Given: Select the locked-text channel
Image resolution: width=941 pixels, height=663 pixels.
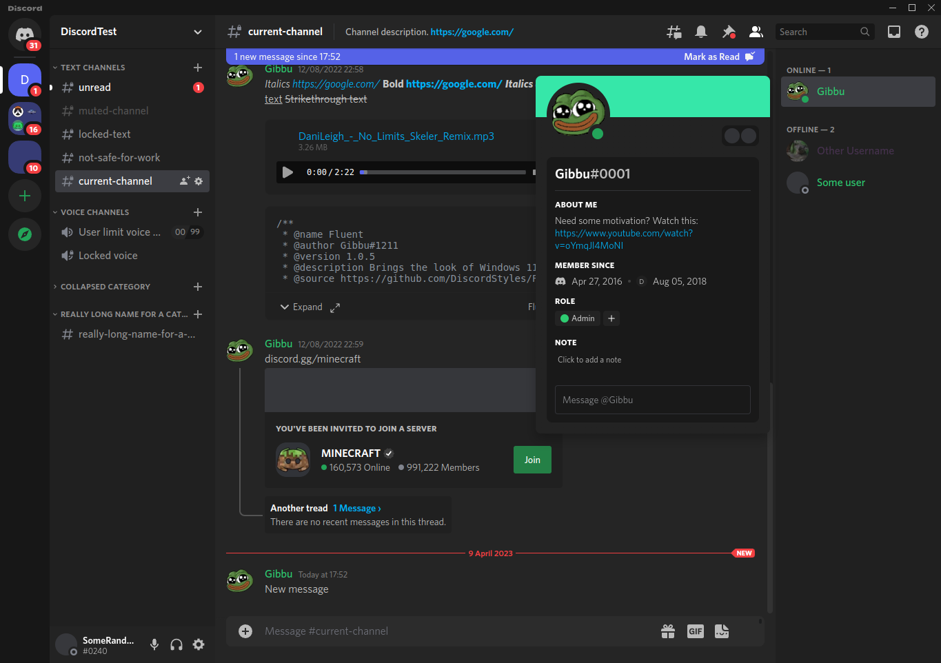Looking at the screenshot, I should [x=105, y=134].
